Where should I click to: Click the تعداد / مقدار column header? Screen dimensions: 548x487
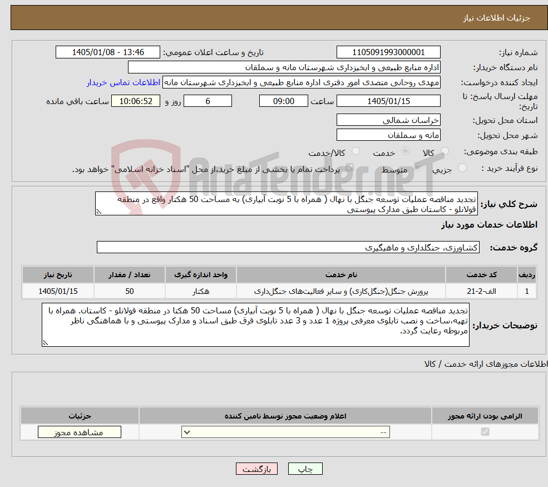pos(129,274)
